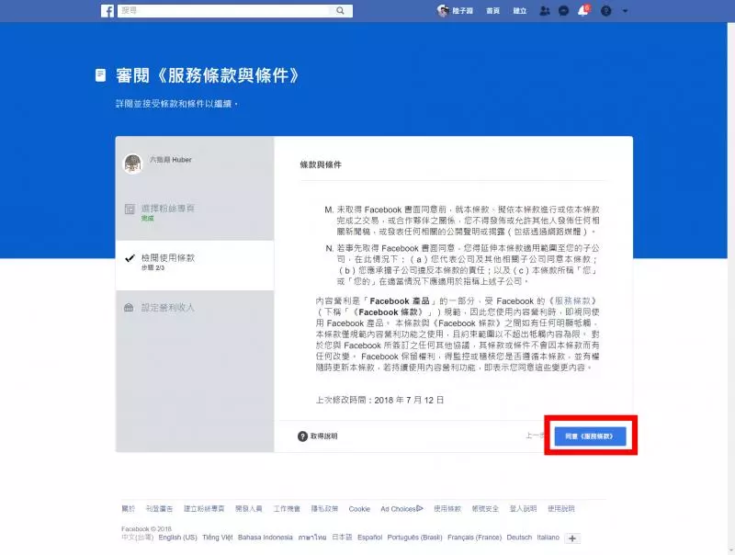Switch language to Español
The width and height of the screenshot is (735, 555).
point(370,538)
